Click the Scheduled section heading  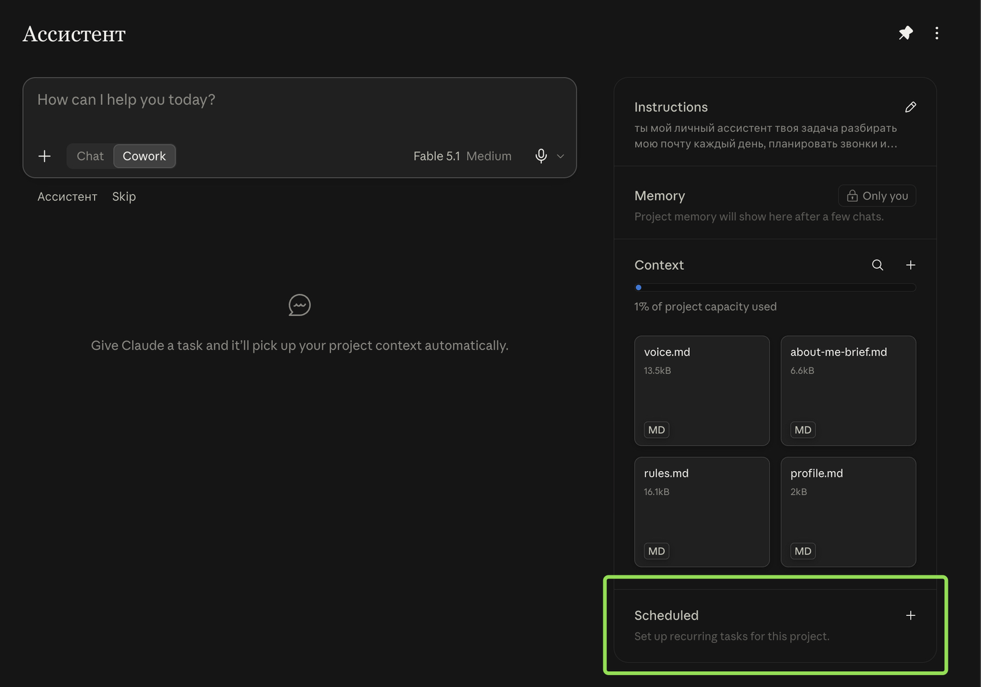pos(666,615)
